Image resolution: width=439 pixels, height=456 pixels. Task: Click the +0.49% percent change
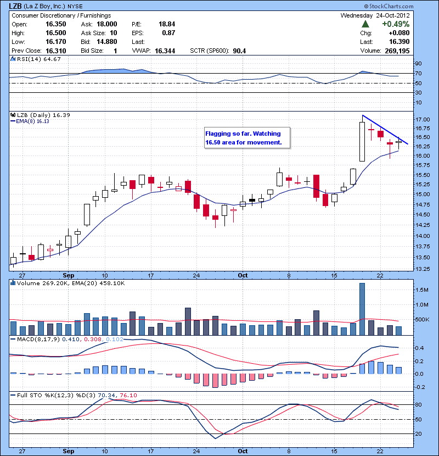[396, 24]
